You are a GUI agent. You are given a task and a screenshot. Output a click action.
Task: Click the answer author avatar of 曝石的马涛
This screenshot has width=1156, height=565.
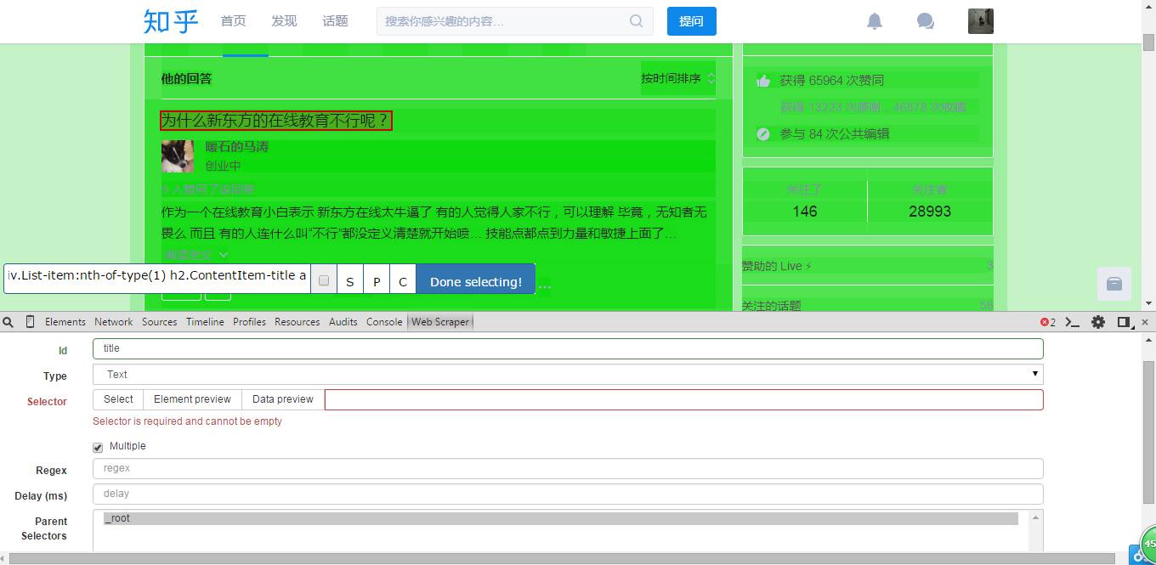178,156
